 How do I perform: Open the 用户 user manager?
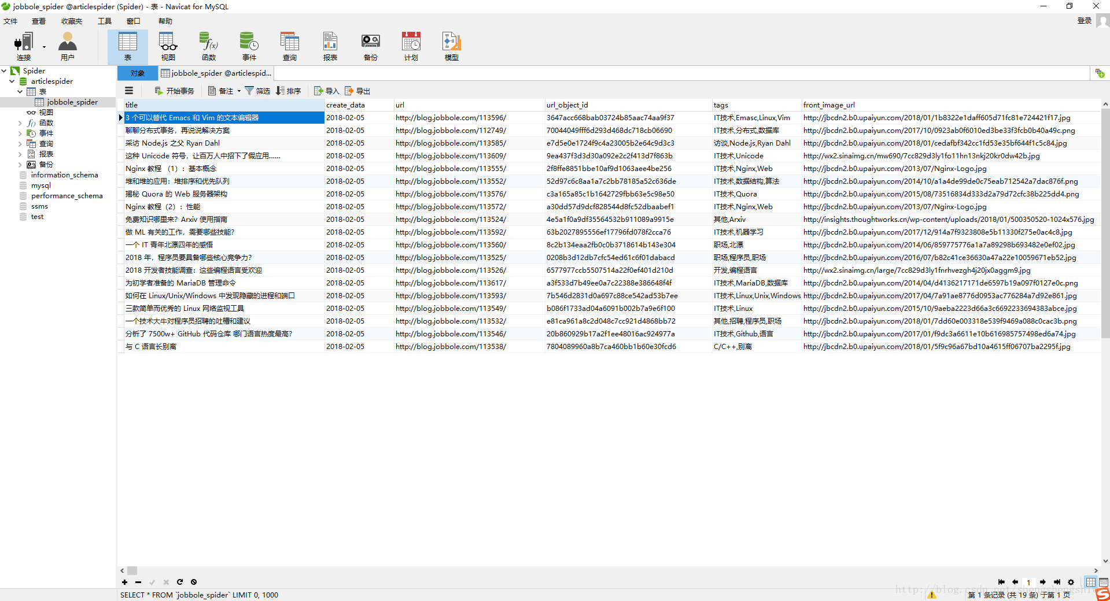[x=68, y=46]
